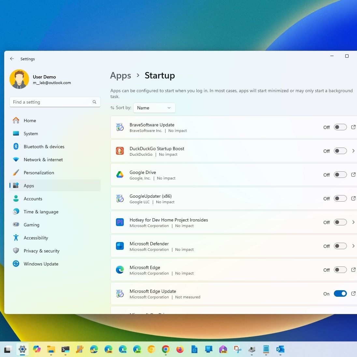The width and height of the screenshot is (357, 357).
Task: Open Google Drive external link icon
Action: click(x=353, y=175)
